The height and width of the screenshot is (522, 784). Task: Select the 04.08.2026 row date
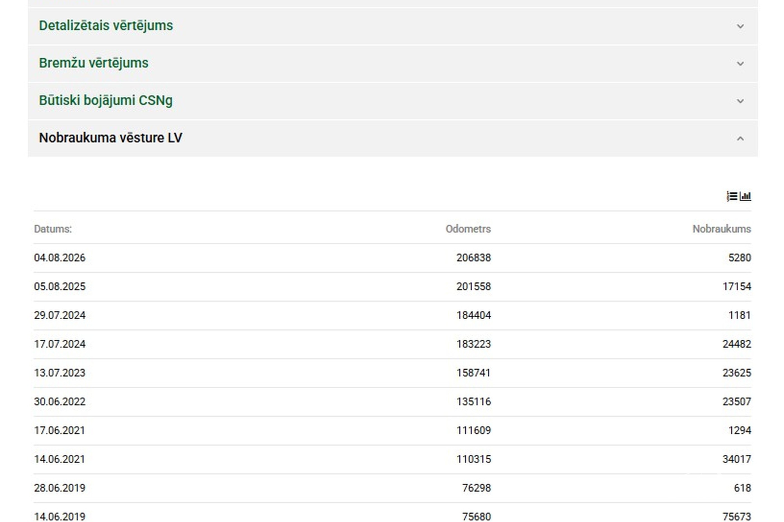point(60,258)
